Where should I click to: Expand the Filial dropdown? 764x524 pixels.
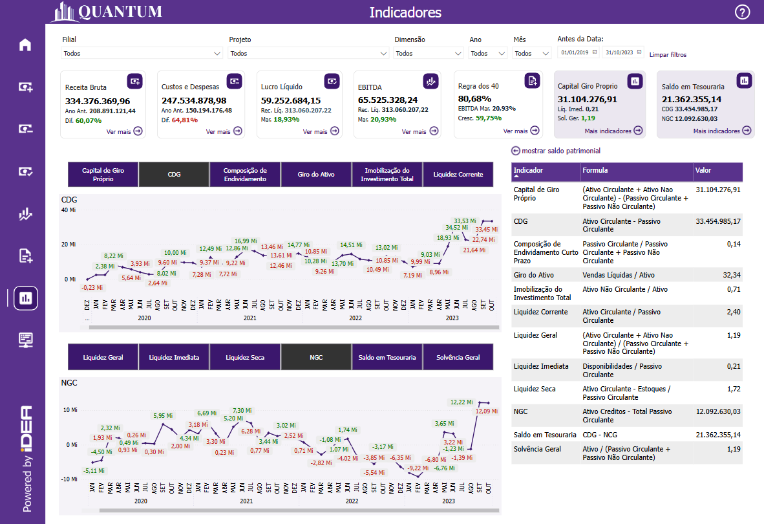142,54
